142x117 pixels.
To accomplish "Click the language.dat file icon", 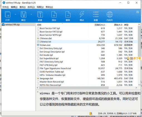I will pyautogui.click(x=38, y=78).
